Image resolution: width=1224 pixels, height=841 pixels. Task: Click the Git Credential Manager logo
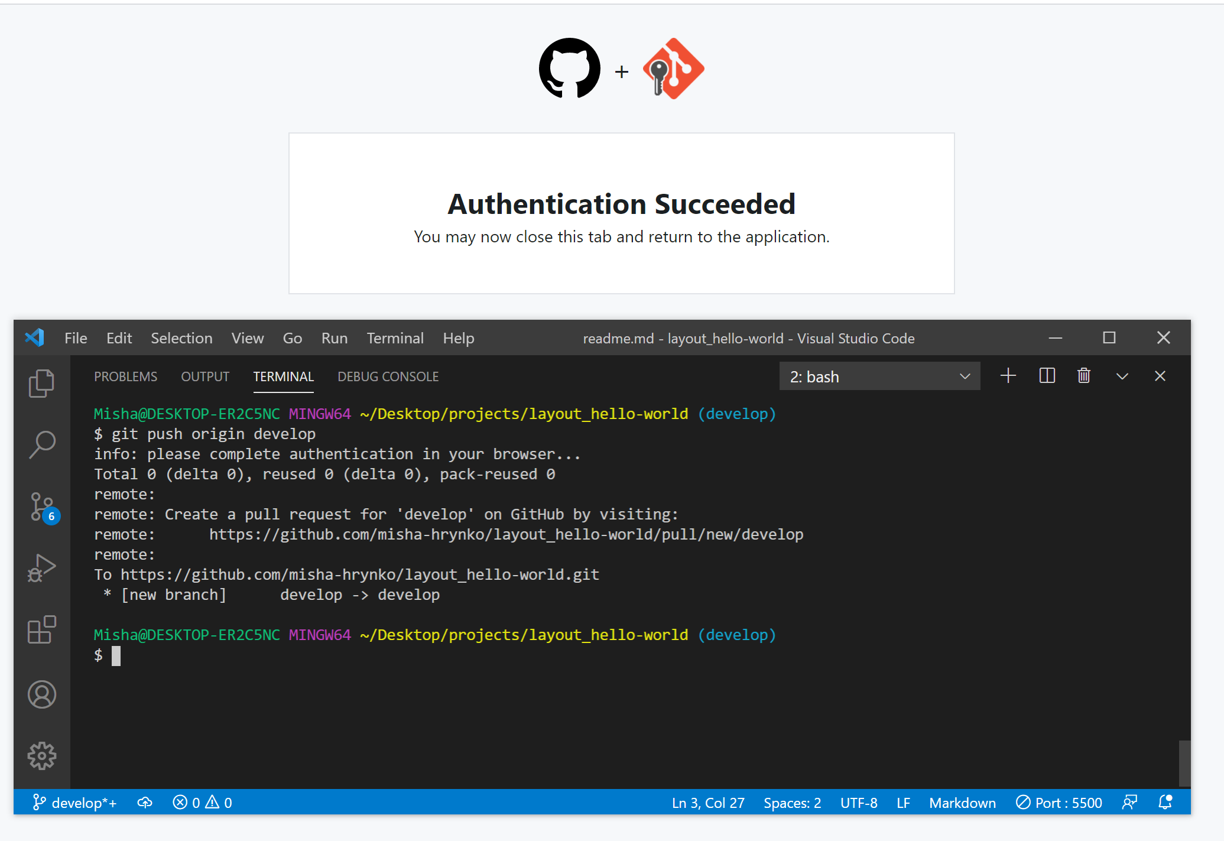[x=674, y=69]
